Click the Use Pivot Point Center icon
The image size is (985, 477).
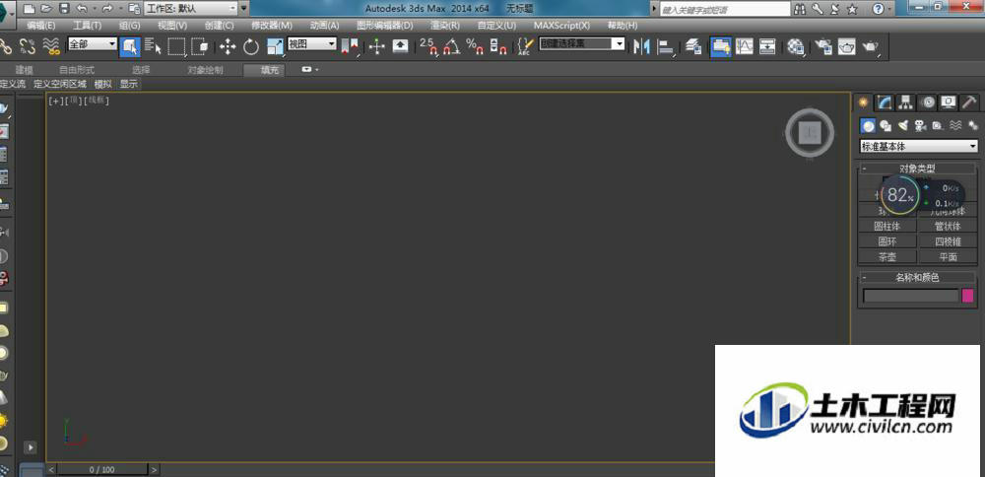pos(350,46)
